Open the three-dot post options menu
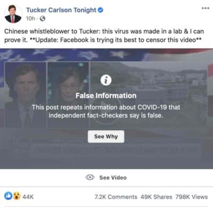This screenshot has width=213, height=208. point(206,9)
